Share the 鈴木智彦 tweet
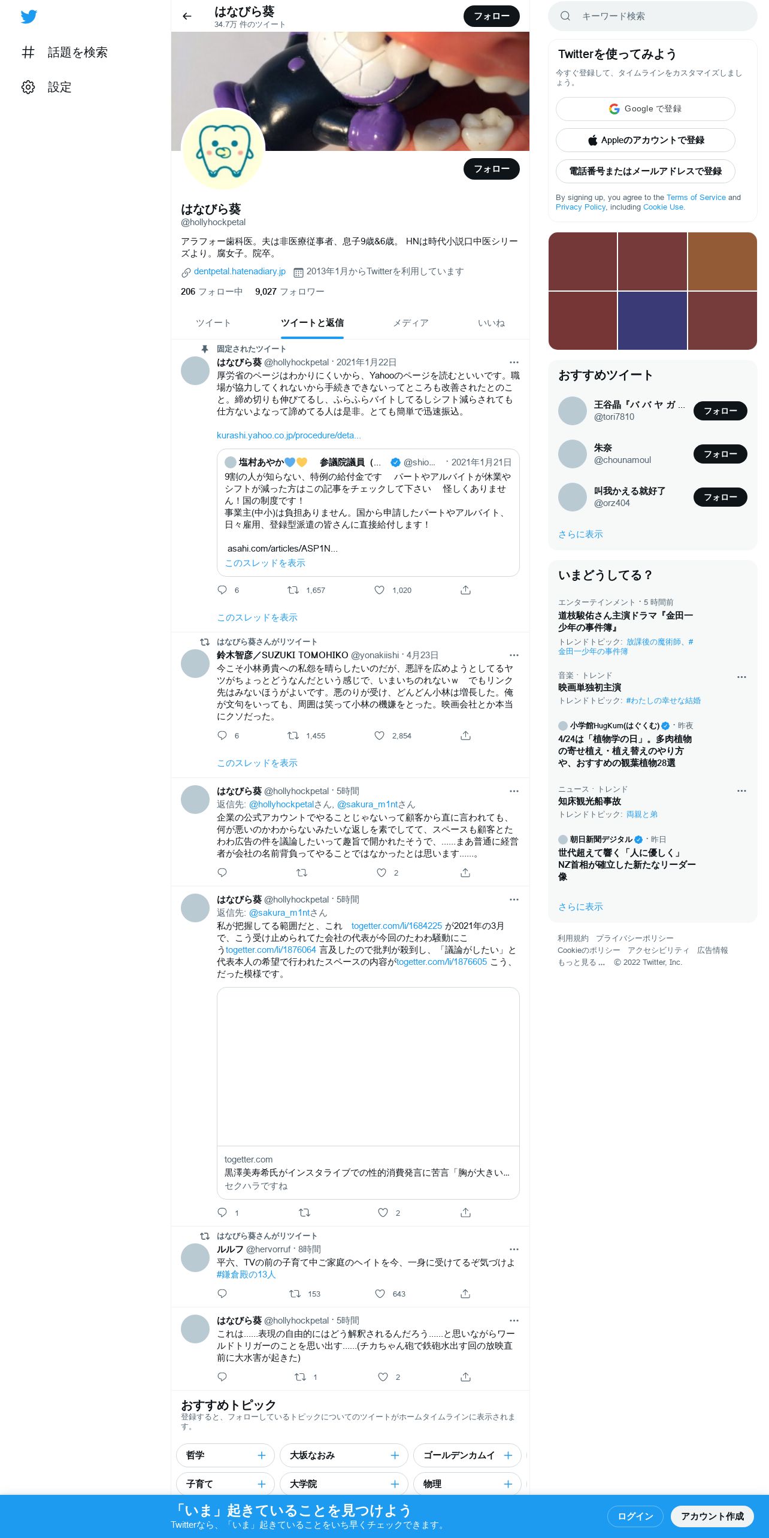The image size is (769, 1538). pyautogui.click(x=465, y=735)
